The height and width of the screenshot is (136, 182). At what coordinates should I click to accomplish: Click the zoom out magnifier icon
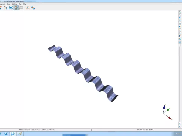(x=180, y=15)
